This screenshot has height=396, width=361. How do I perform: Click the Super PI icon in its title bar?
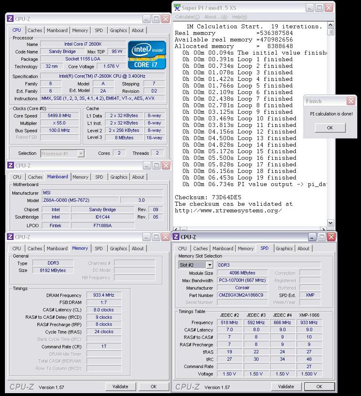(x=176, y=7)
